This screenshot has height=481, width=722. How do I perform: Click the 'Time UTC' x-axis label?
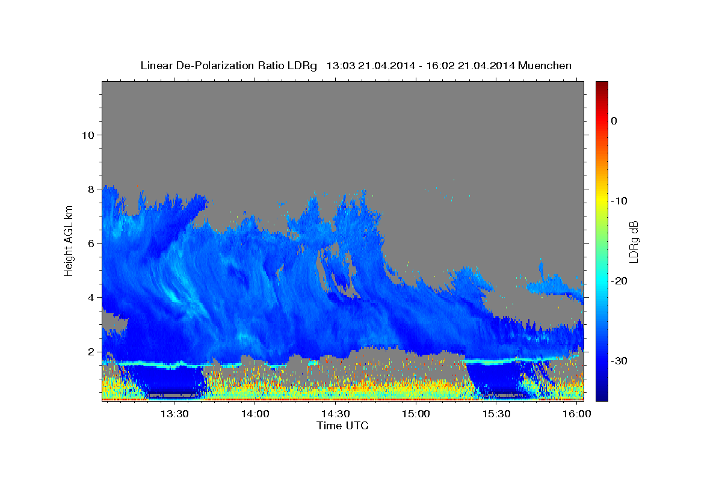pyautogui.click(x=342, y=426)
